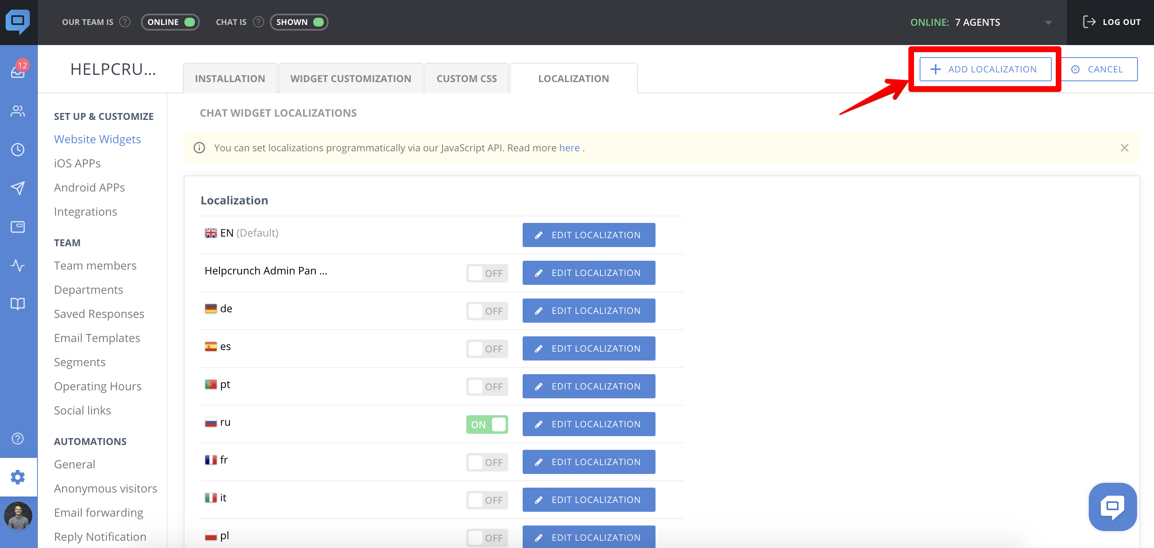Click the help icon next to Chat Is
The height and width of the screenshot is (548, 1154).
[259, 22]
